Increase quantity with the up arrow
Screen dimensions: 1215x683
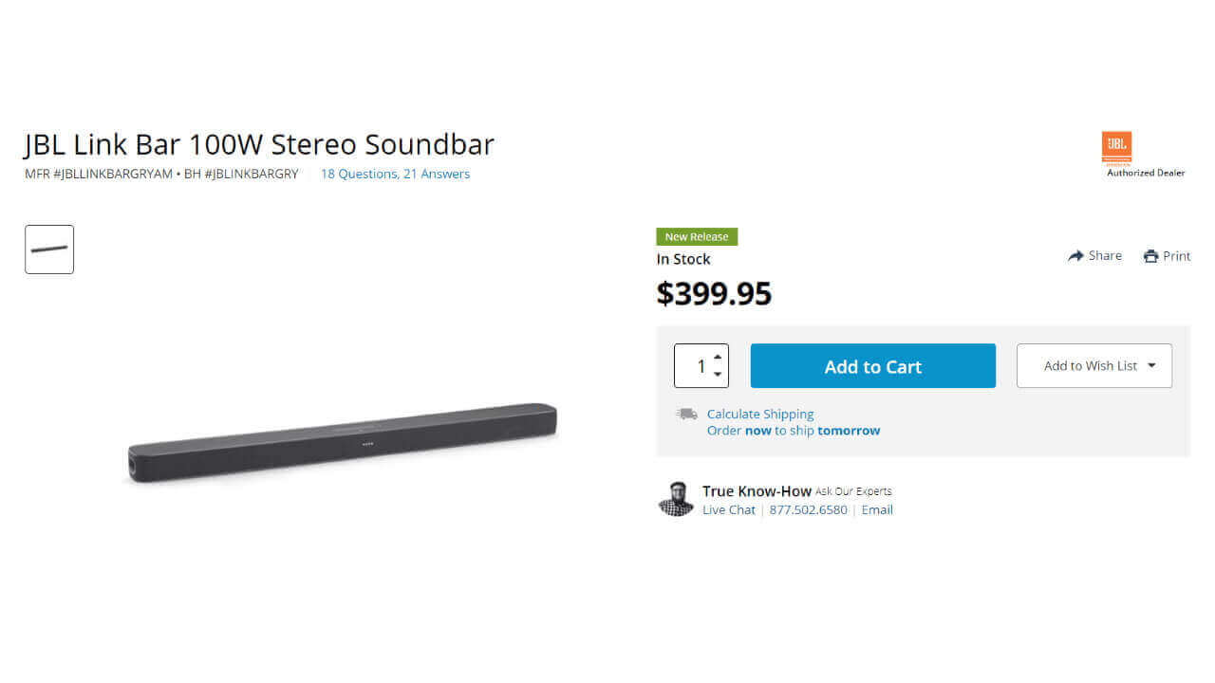point(718,357)
